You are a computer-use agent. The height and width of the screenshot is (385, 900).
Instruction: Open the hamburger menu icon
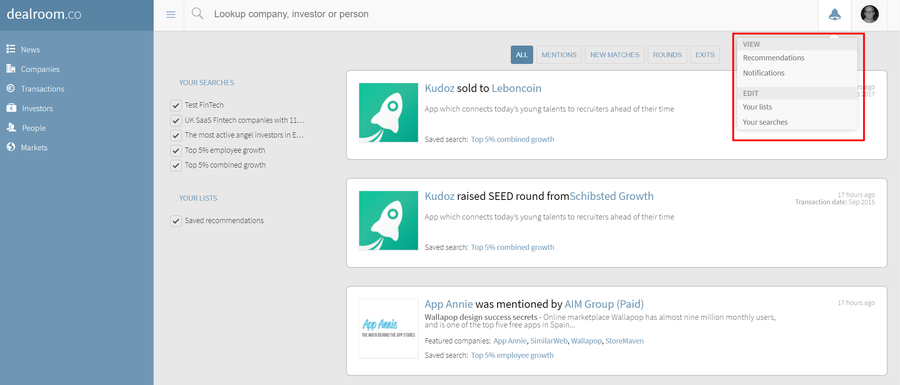(x=171, y=15)
